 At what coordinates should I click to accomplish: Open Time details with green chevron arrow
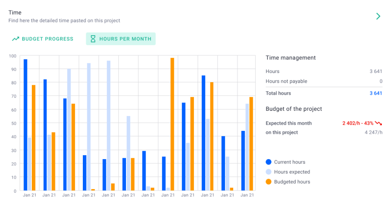(378, 17)
